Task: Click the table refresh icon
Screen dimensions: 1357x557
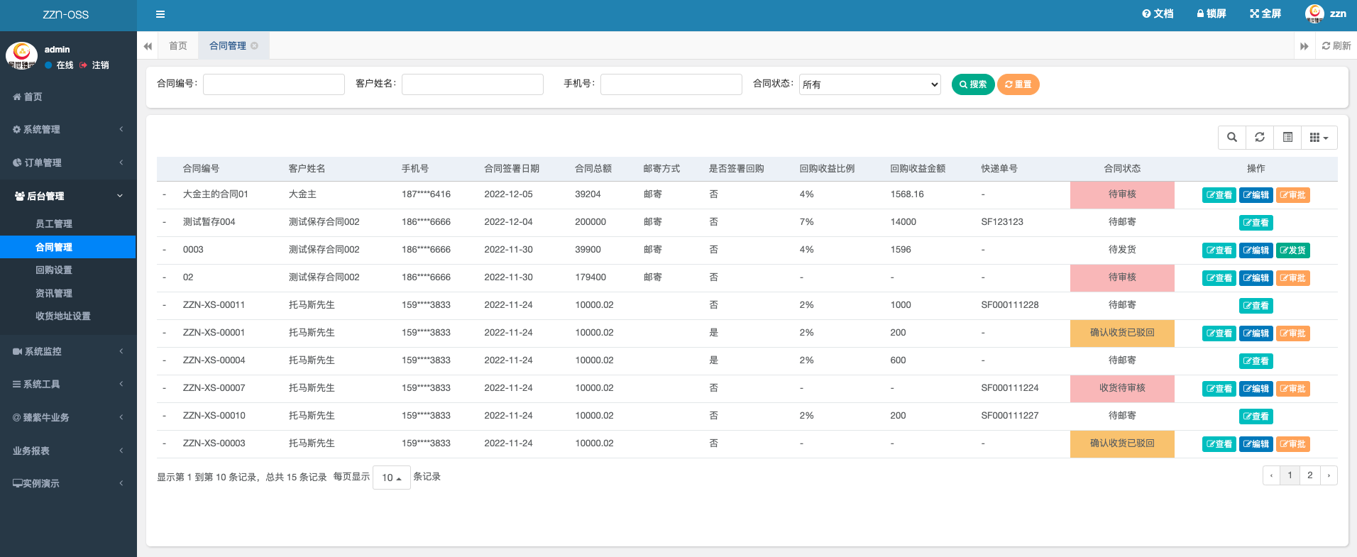Action: [x=1260, y=137]
